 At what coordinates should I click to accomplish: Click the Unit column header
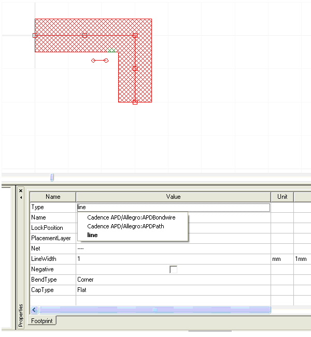[x=282, y=197]
